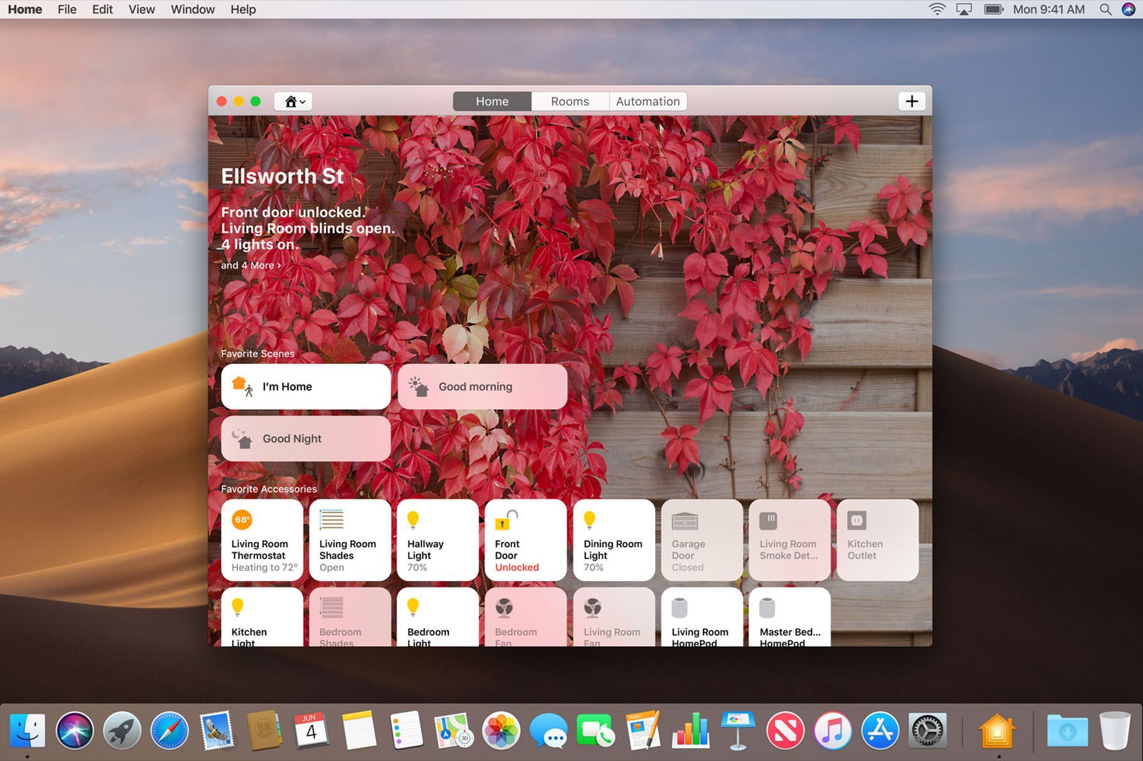Open the Garage Door tile
This screenshot has width=1143, height=761.
[702, 540]
